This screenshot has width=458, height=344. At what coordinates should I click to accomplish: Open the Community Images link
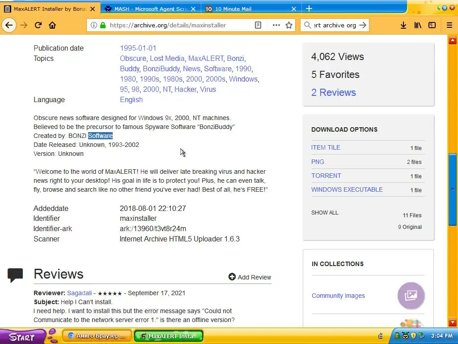point(338,296)
